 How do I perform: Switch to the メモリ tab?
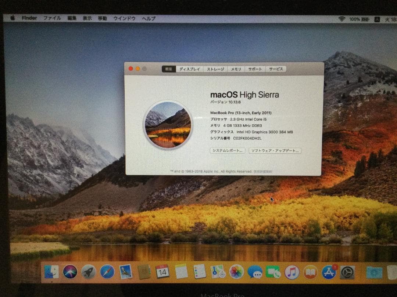point(236,69)
